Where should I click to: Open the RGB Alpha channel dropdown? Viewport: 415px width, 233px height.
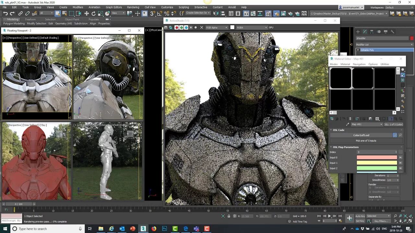217,28
